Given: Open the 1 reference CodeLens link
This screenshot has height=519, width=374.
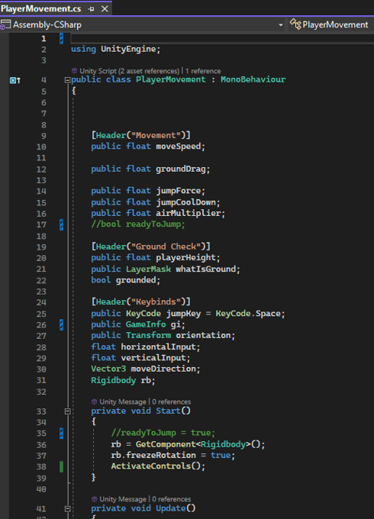Looking at the screenshot, I should (203, 71).
